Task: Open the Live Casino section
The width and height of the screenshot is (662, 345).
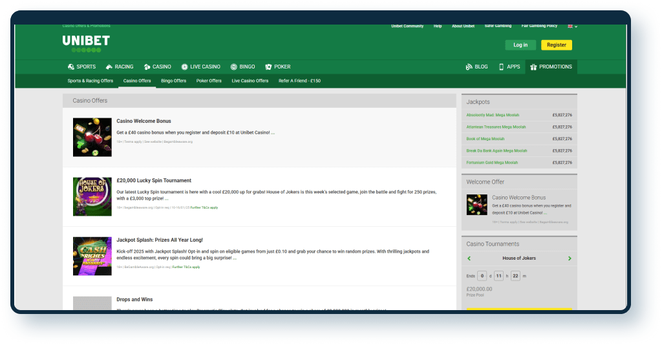Action: click(201, 67)
